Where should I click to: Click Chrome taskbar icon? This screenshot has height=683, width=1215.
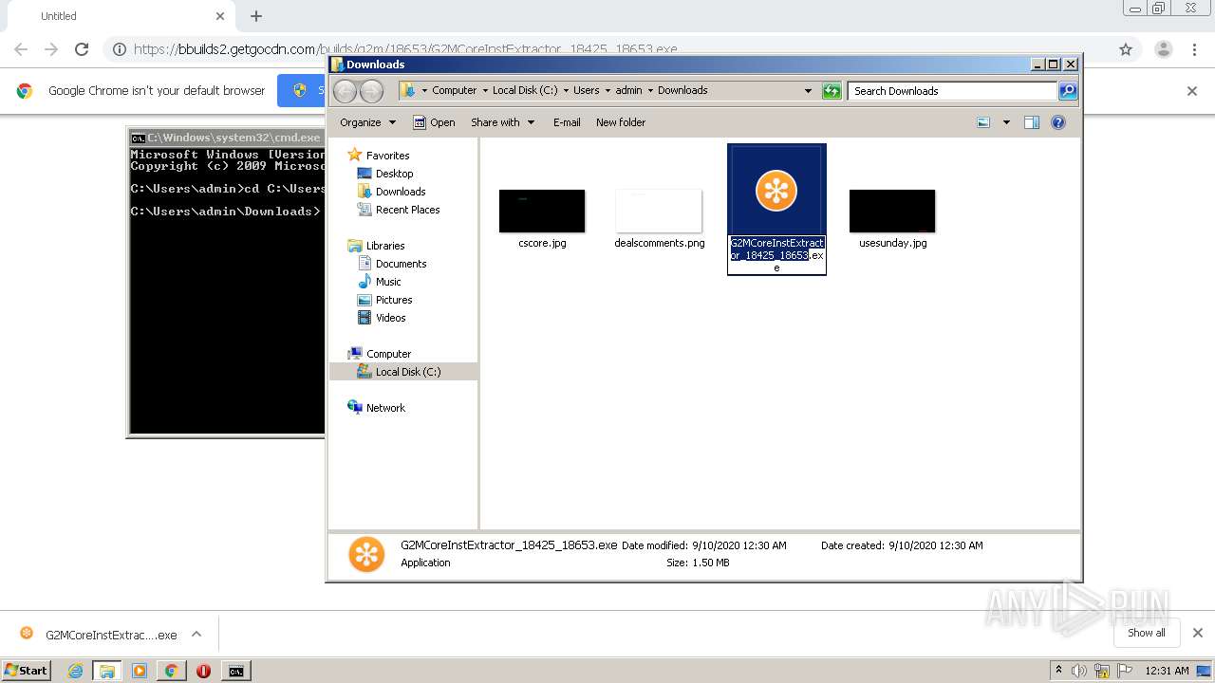tap(171, 671)
